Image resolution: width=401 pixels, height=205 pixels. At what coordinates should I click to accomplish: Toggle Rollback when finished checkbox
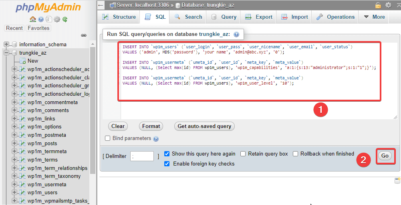pos(296,154)
